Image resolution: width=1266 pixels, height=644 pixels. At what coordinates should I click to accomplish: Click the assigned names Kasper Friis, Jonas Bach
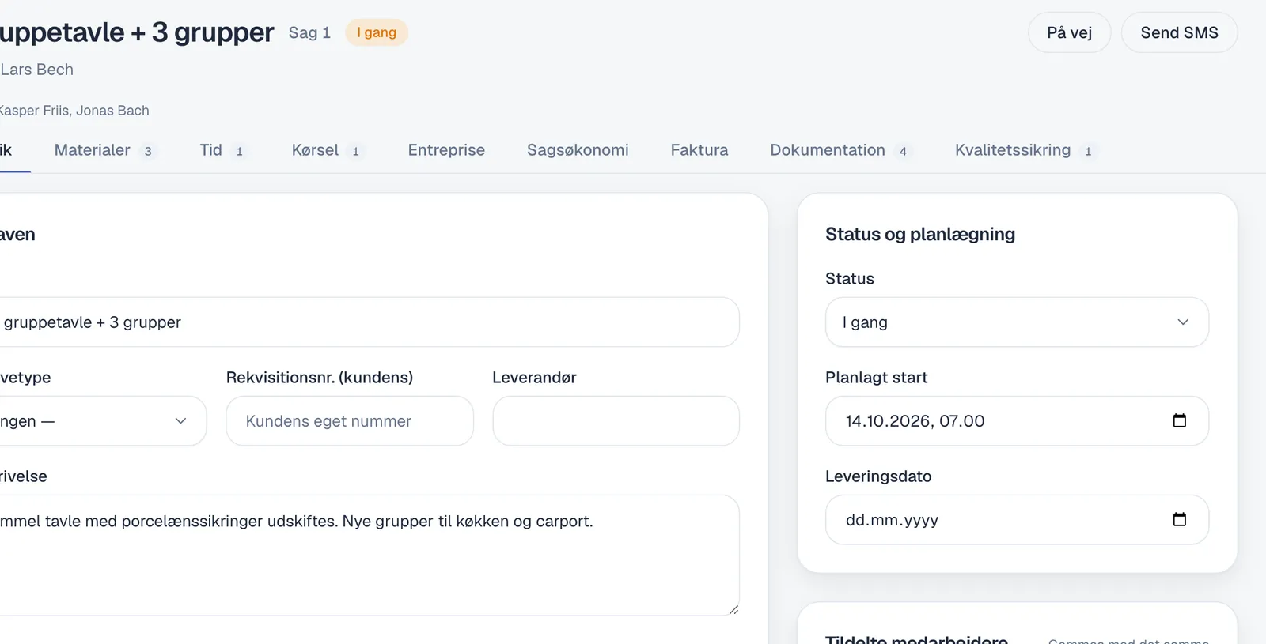(74, 111)
